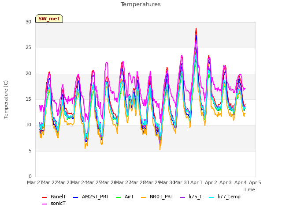This screenshot has height=212, width=282.
Task: Click the 15 value on y-axis
Action: [x=28, y=99]
